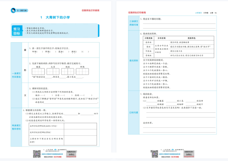
Task: Click the "三读课文 质疑问难" section label
Action: (x=134, y=23)
